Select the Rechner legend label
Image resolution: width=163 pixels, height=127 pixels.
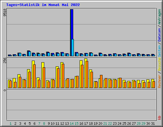(x=159, y=81)
